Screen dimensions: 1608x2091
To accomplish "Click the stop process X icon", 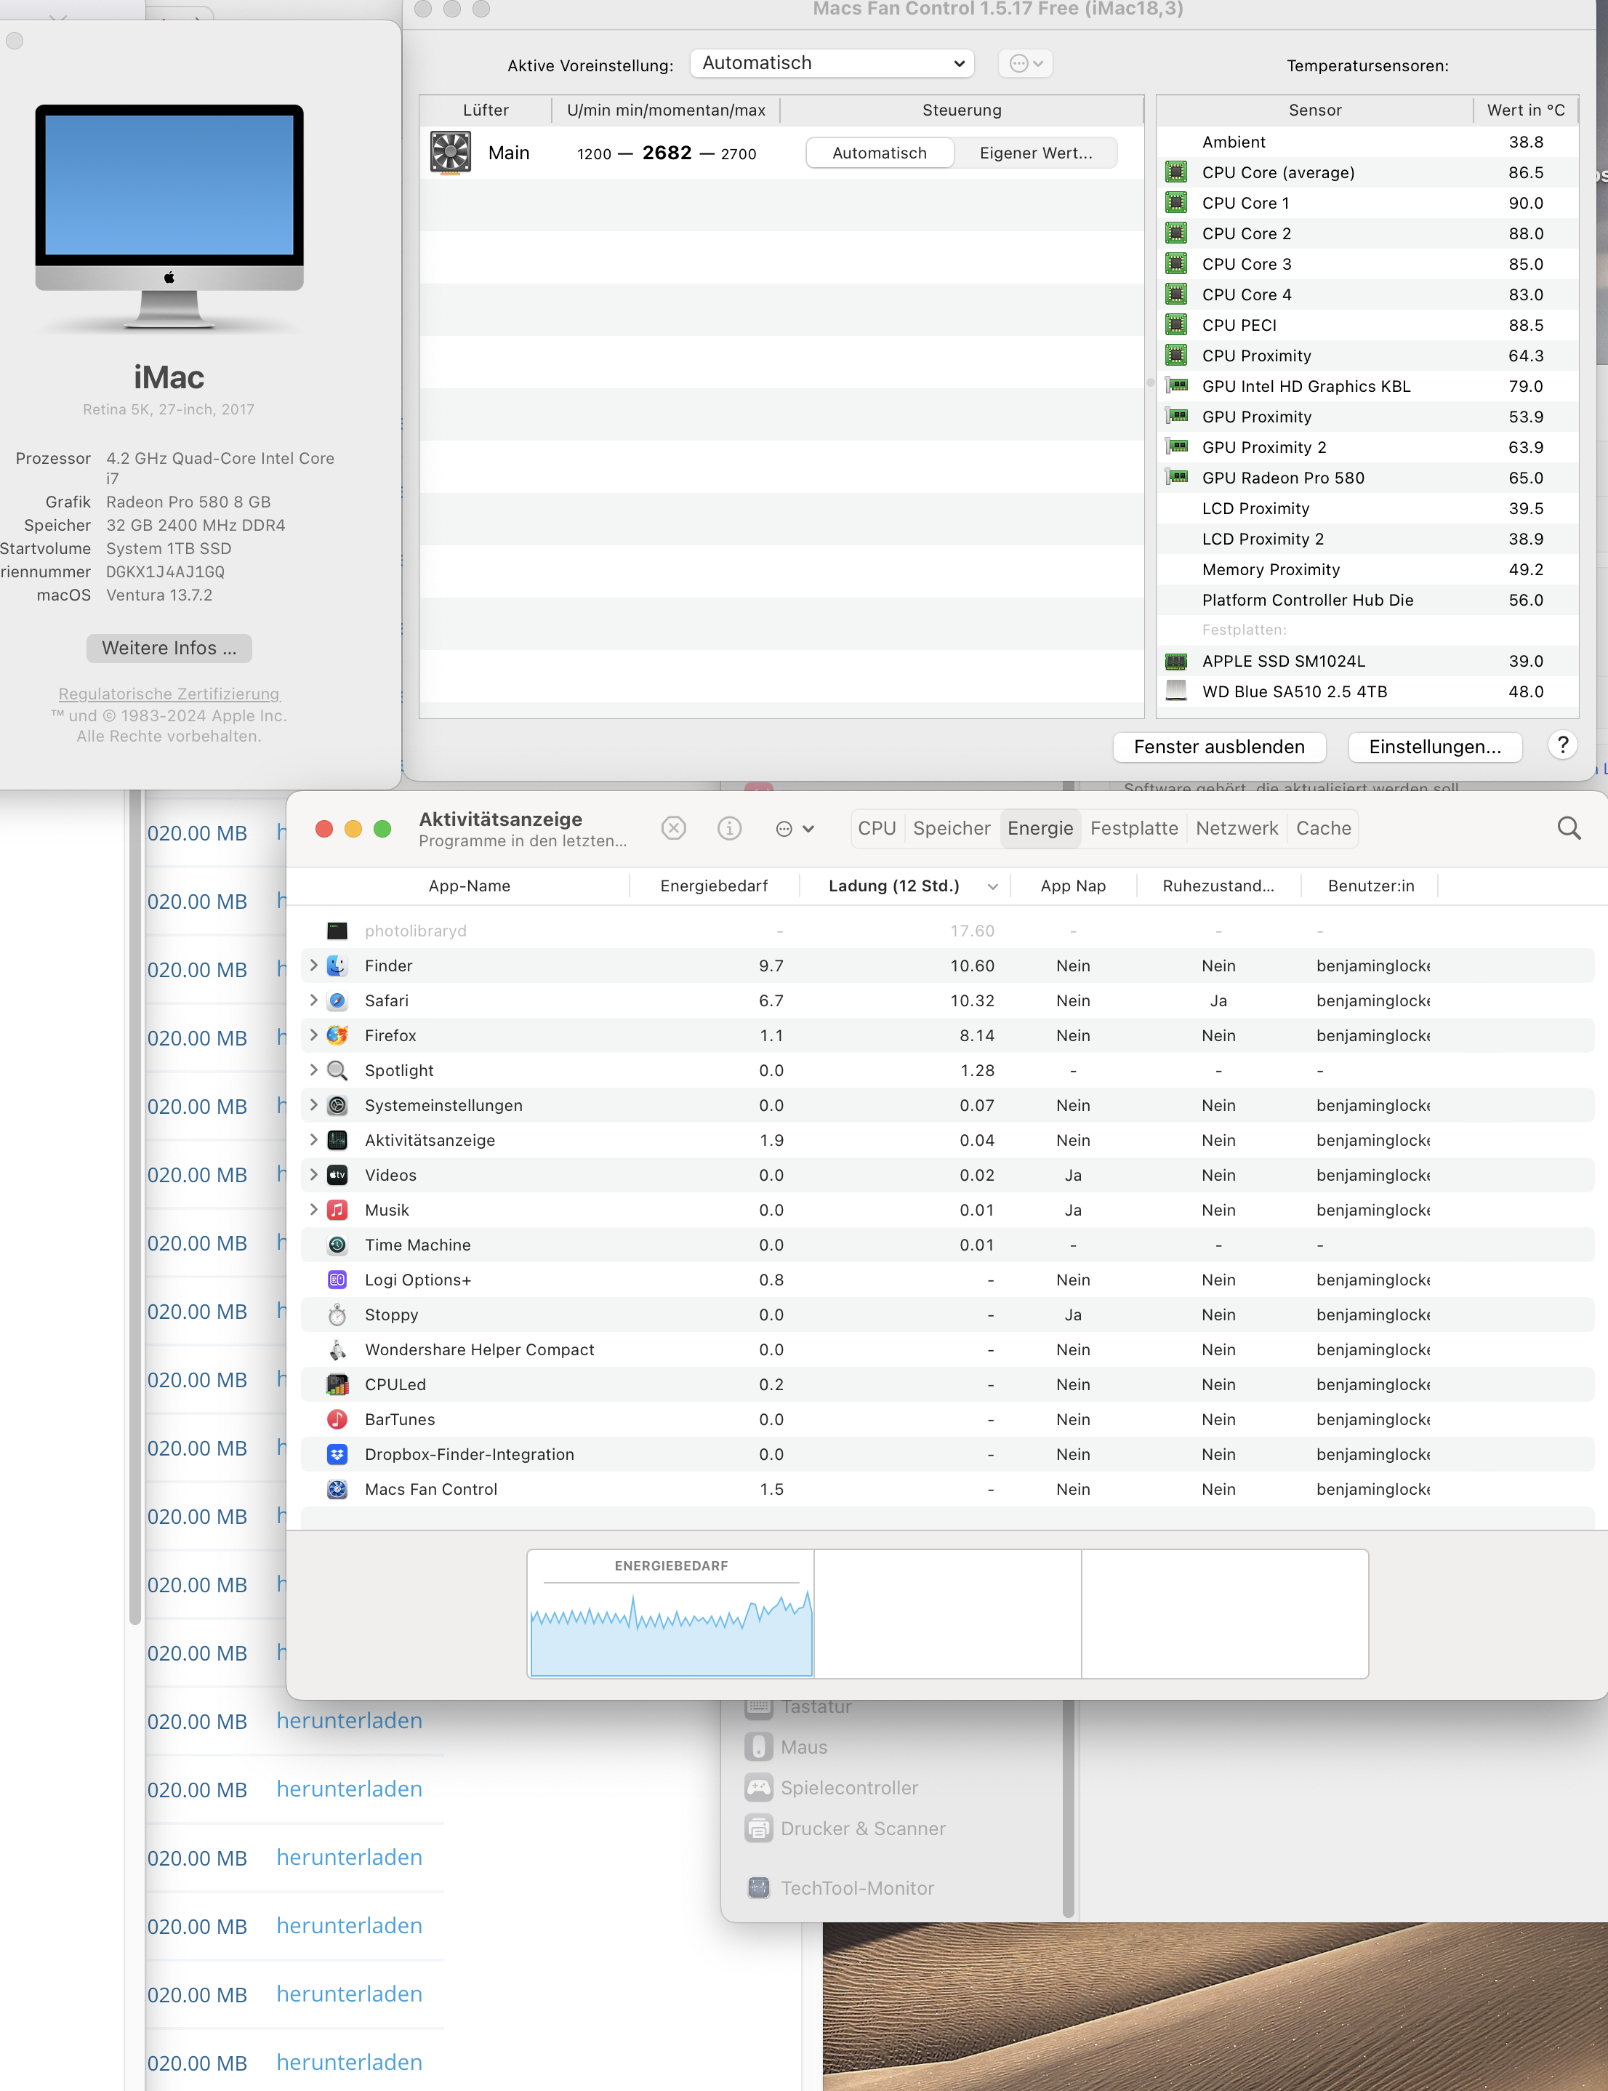I will click(674, 828).
